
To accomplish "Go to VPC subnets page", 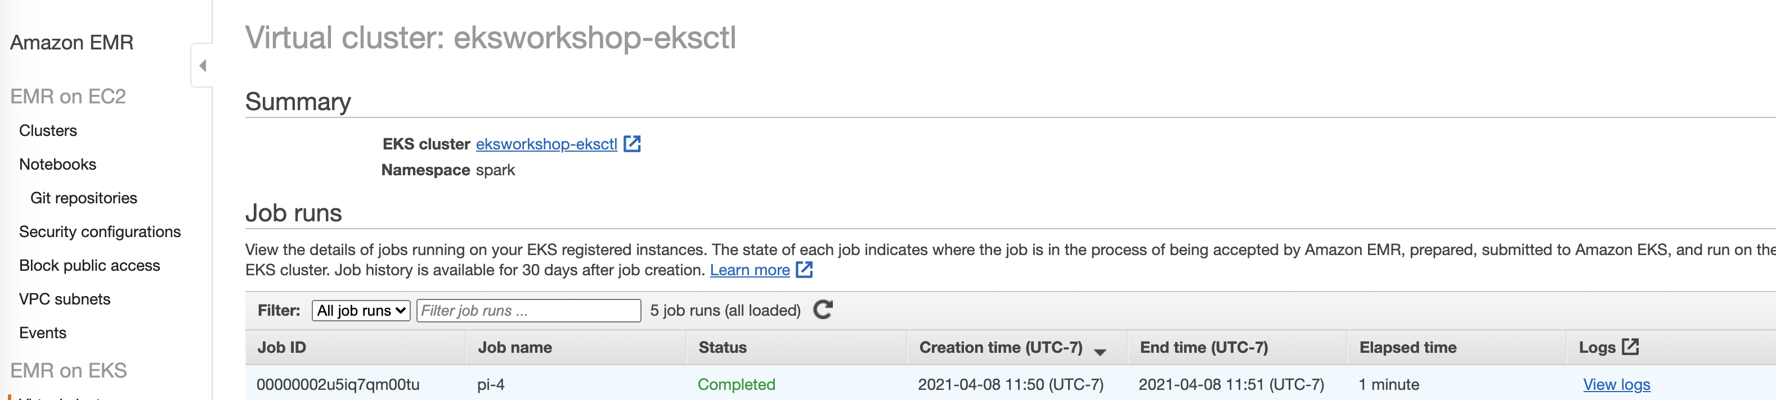I will click(x=65, y=299).
